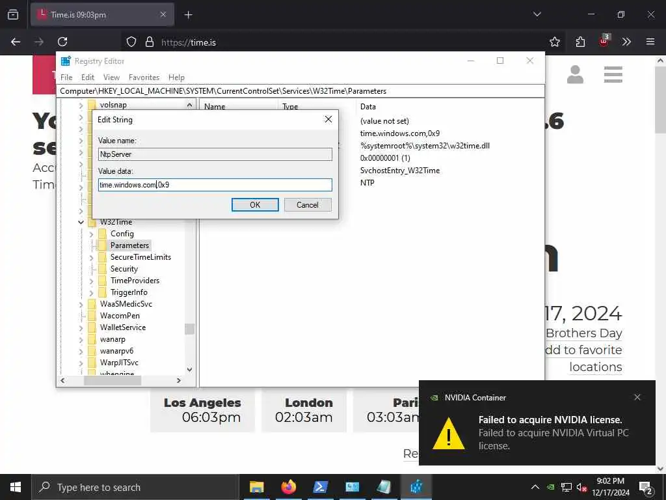Click the Registry Editor title icon

tap(66, 61)
